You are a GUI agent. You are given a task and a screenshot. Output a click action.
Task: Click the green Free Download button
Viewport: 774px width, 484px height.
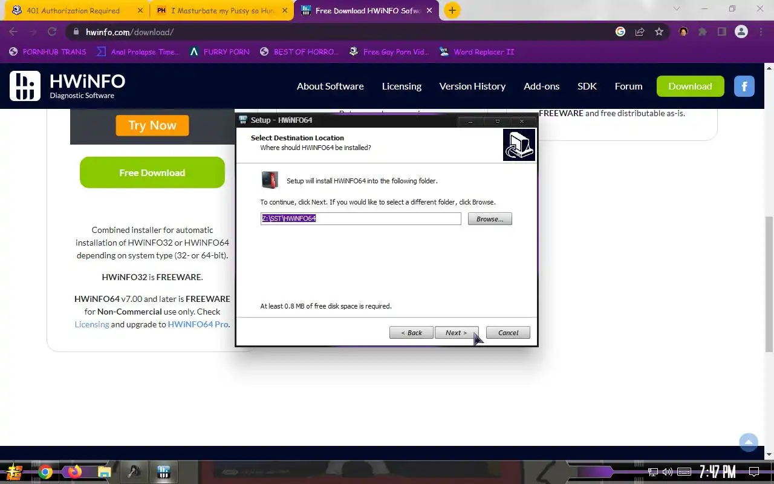pos(152,172)
